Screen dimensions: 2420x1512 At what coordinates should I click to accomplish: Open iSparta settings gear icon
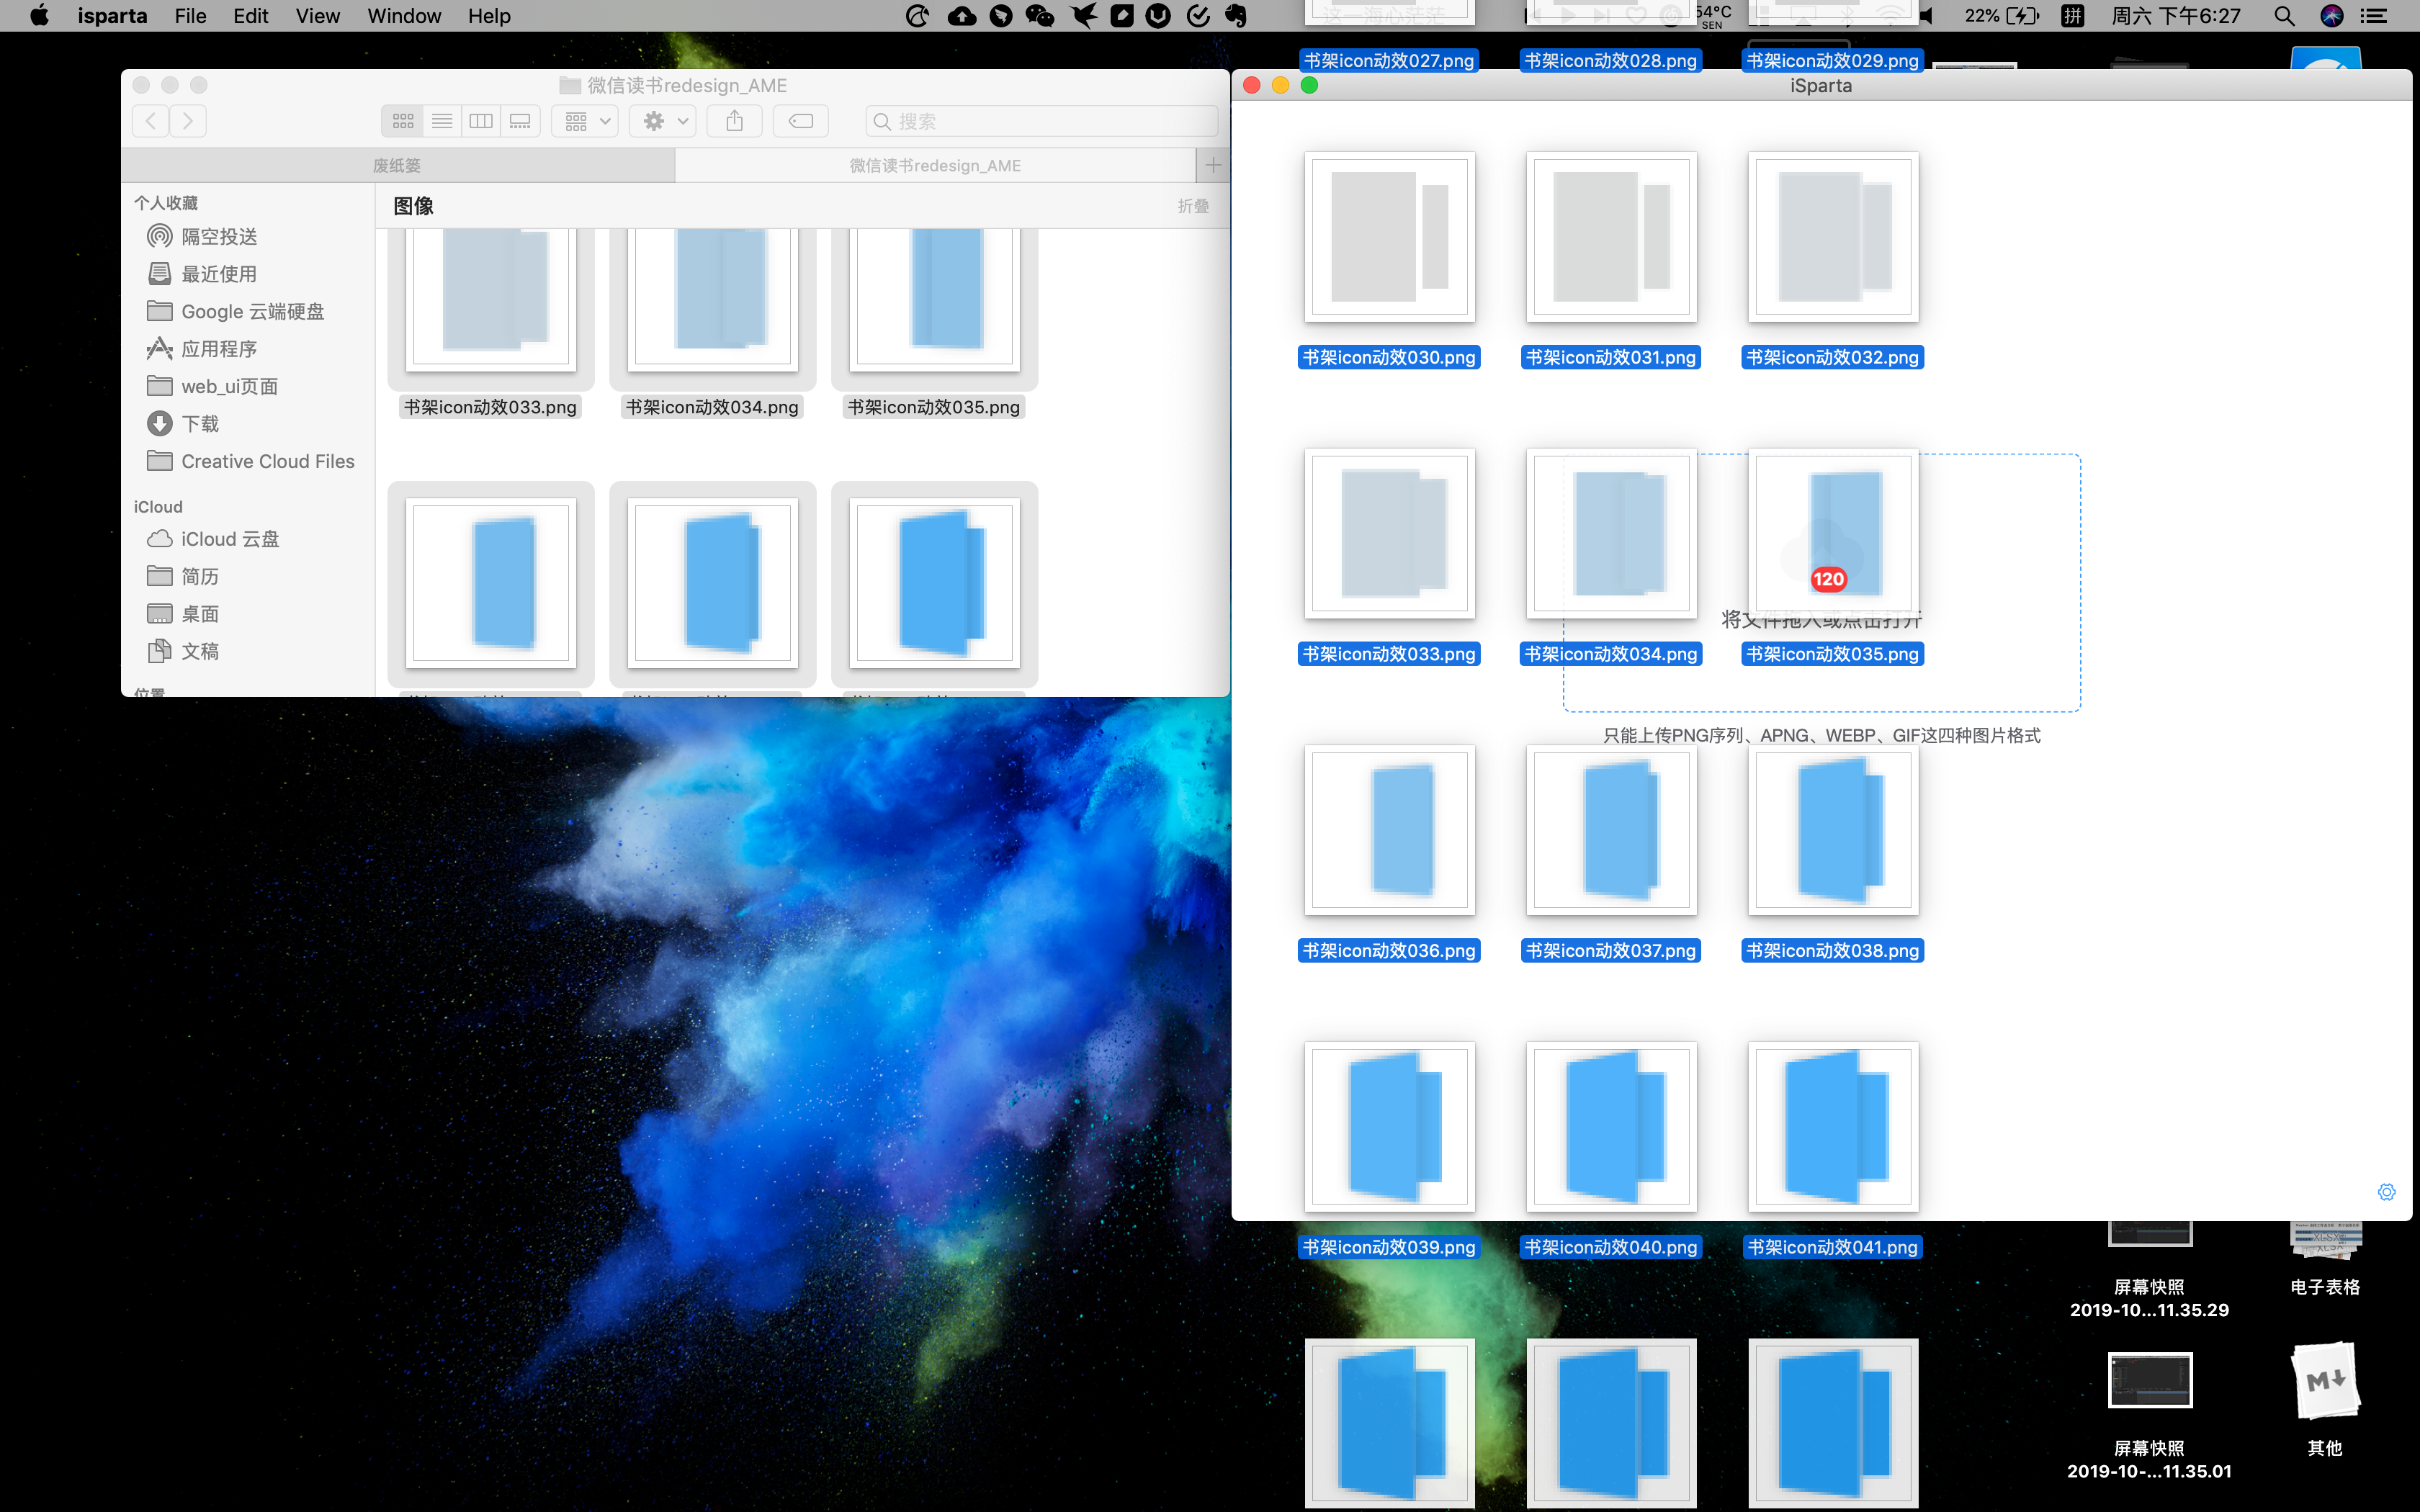[2386, 1191]
